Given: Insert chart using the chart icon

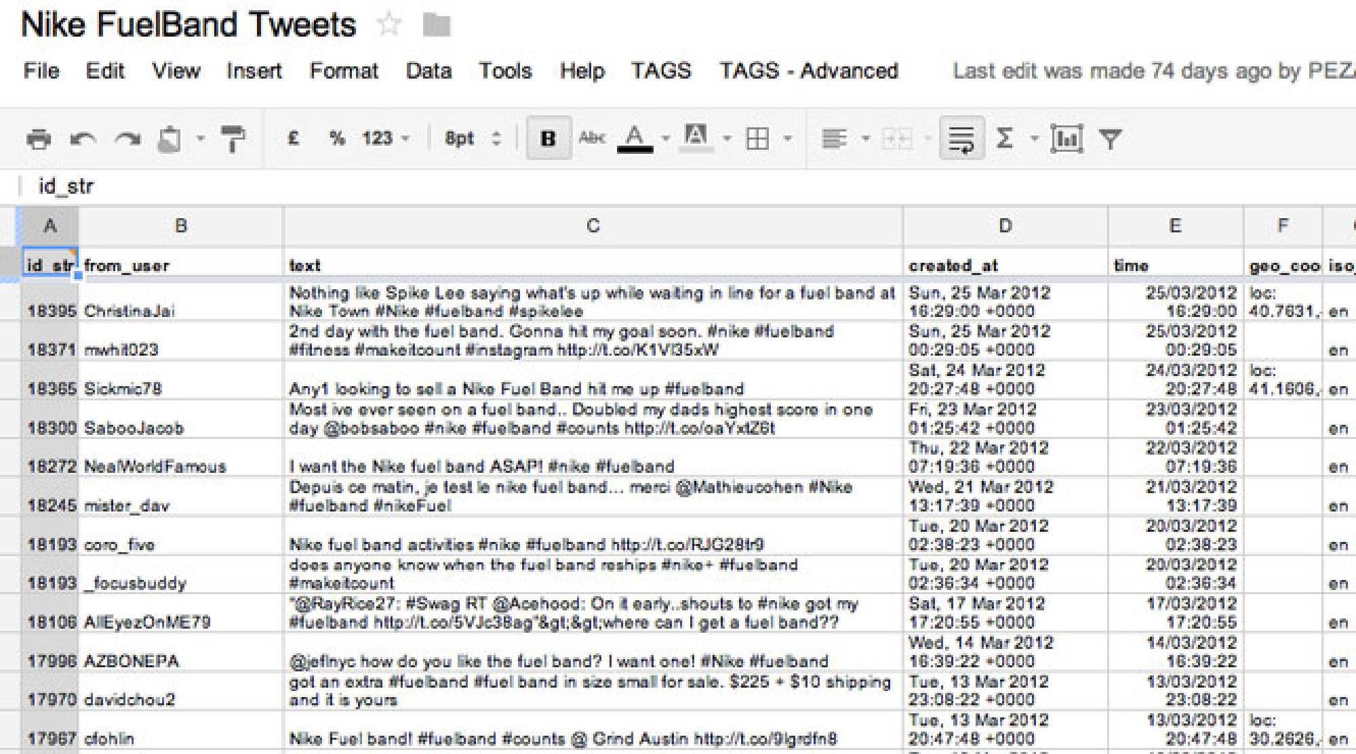Looking at the screenshot, I should [x=1066, y=139].
